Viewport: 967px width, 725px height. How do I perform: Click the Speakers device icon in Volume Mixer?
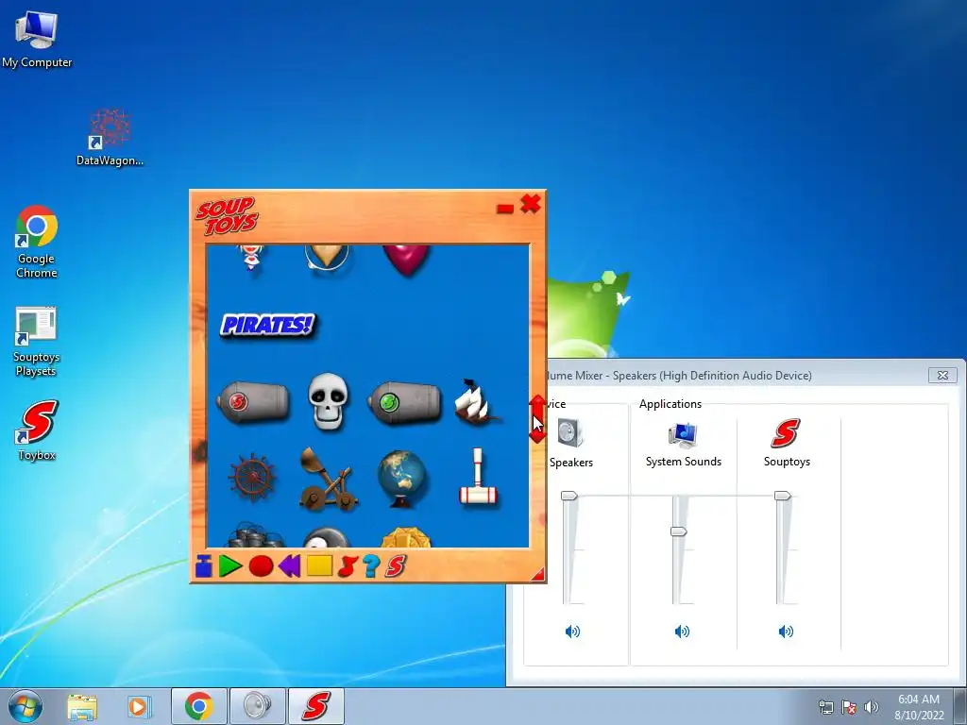click(569, 432)
